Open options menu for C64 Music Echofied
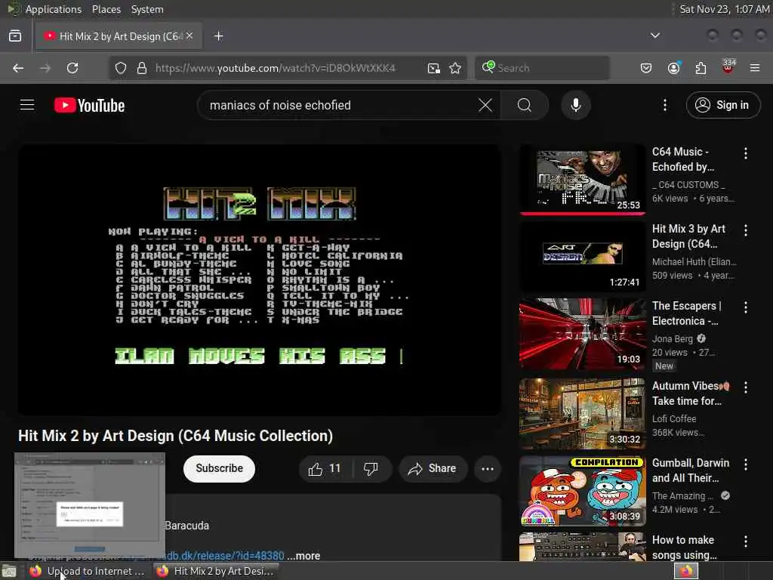The height and width of the screenshot is (580, 773). click(x=745, y=153)
